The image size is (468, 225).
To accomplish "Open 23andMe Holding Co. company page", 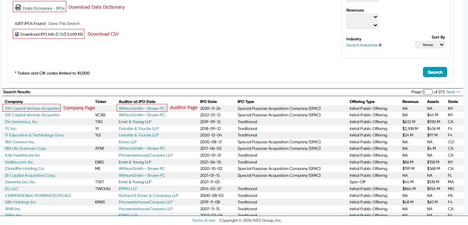I will click(x=24, y=168).
